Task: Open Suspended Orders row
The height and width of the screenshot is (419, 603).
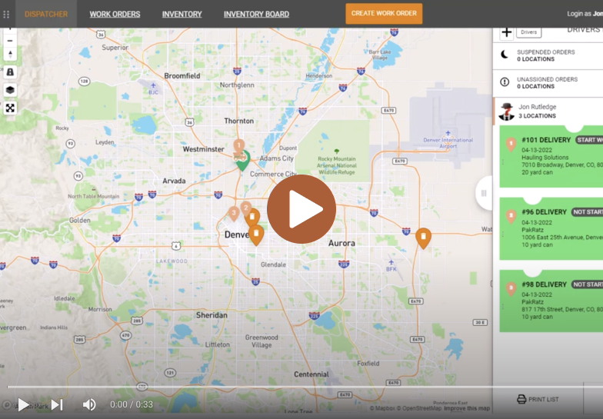Action: tap(548, 55)
